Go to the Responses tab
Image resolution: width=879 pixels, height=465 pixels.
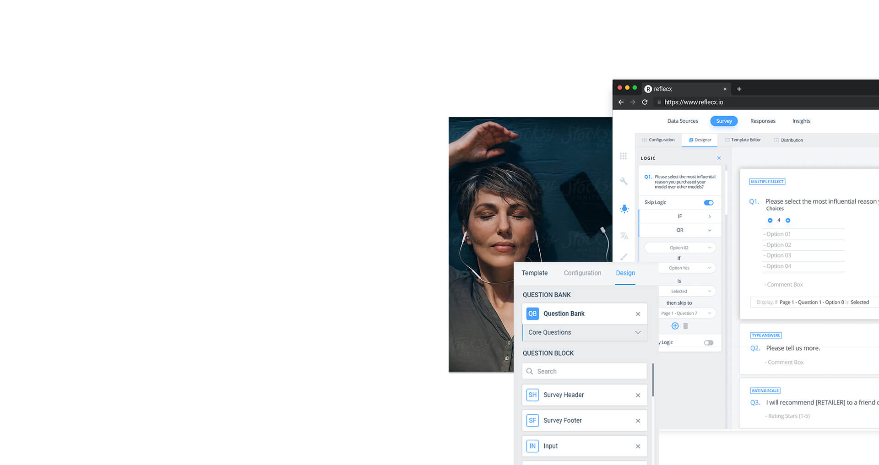tap(763, 121)
